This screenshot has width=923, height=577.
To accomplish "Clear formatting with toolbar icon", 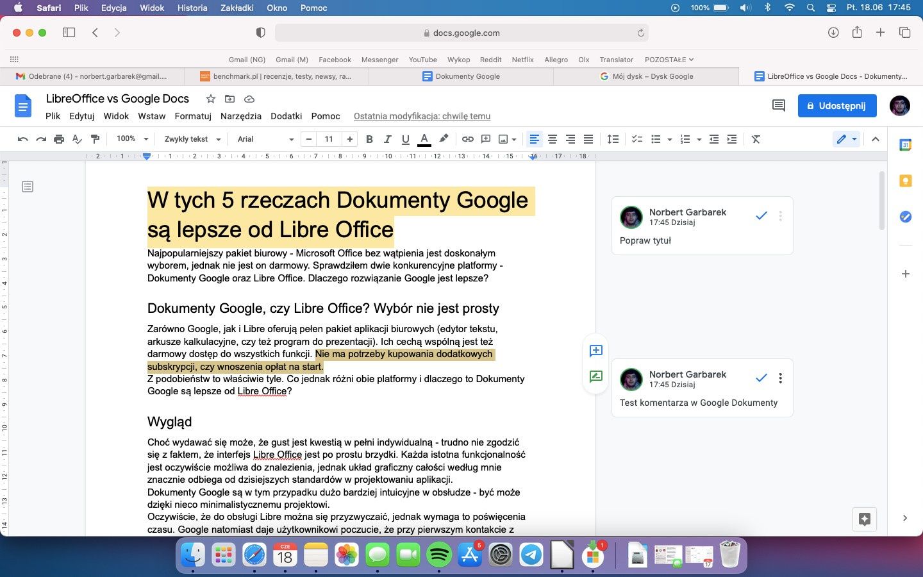I will coord(756,139).
